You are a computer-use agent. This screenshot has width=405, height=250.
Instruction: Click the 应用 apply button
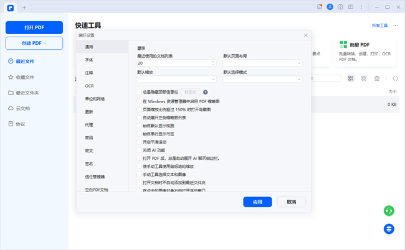(257, 202)
